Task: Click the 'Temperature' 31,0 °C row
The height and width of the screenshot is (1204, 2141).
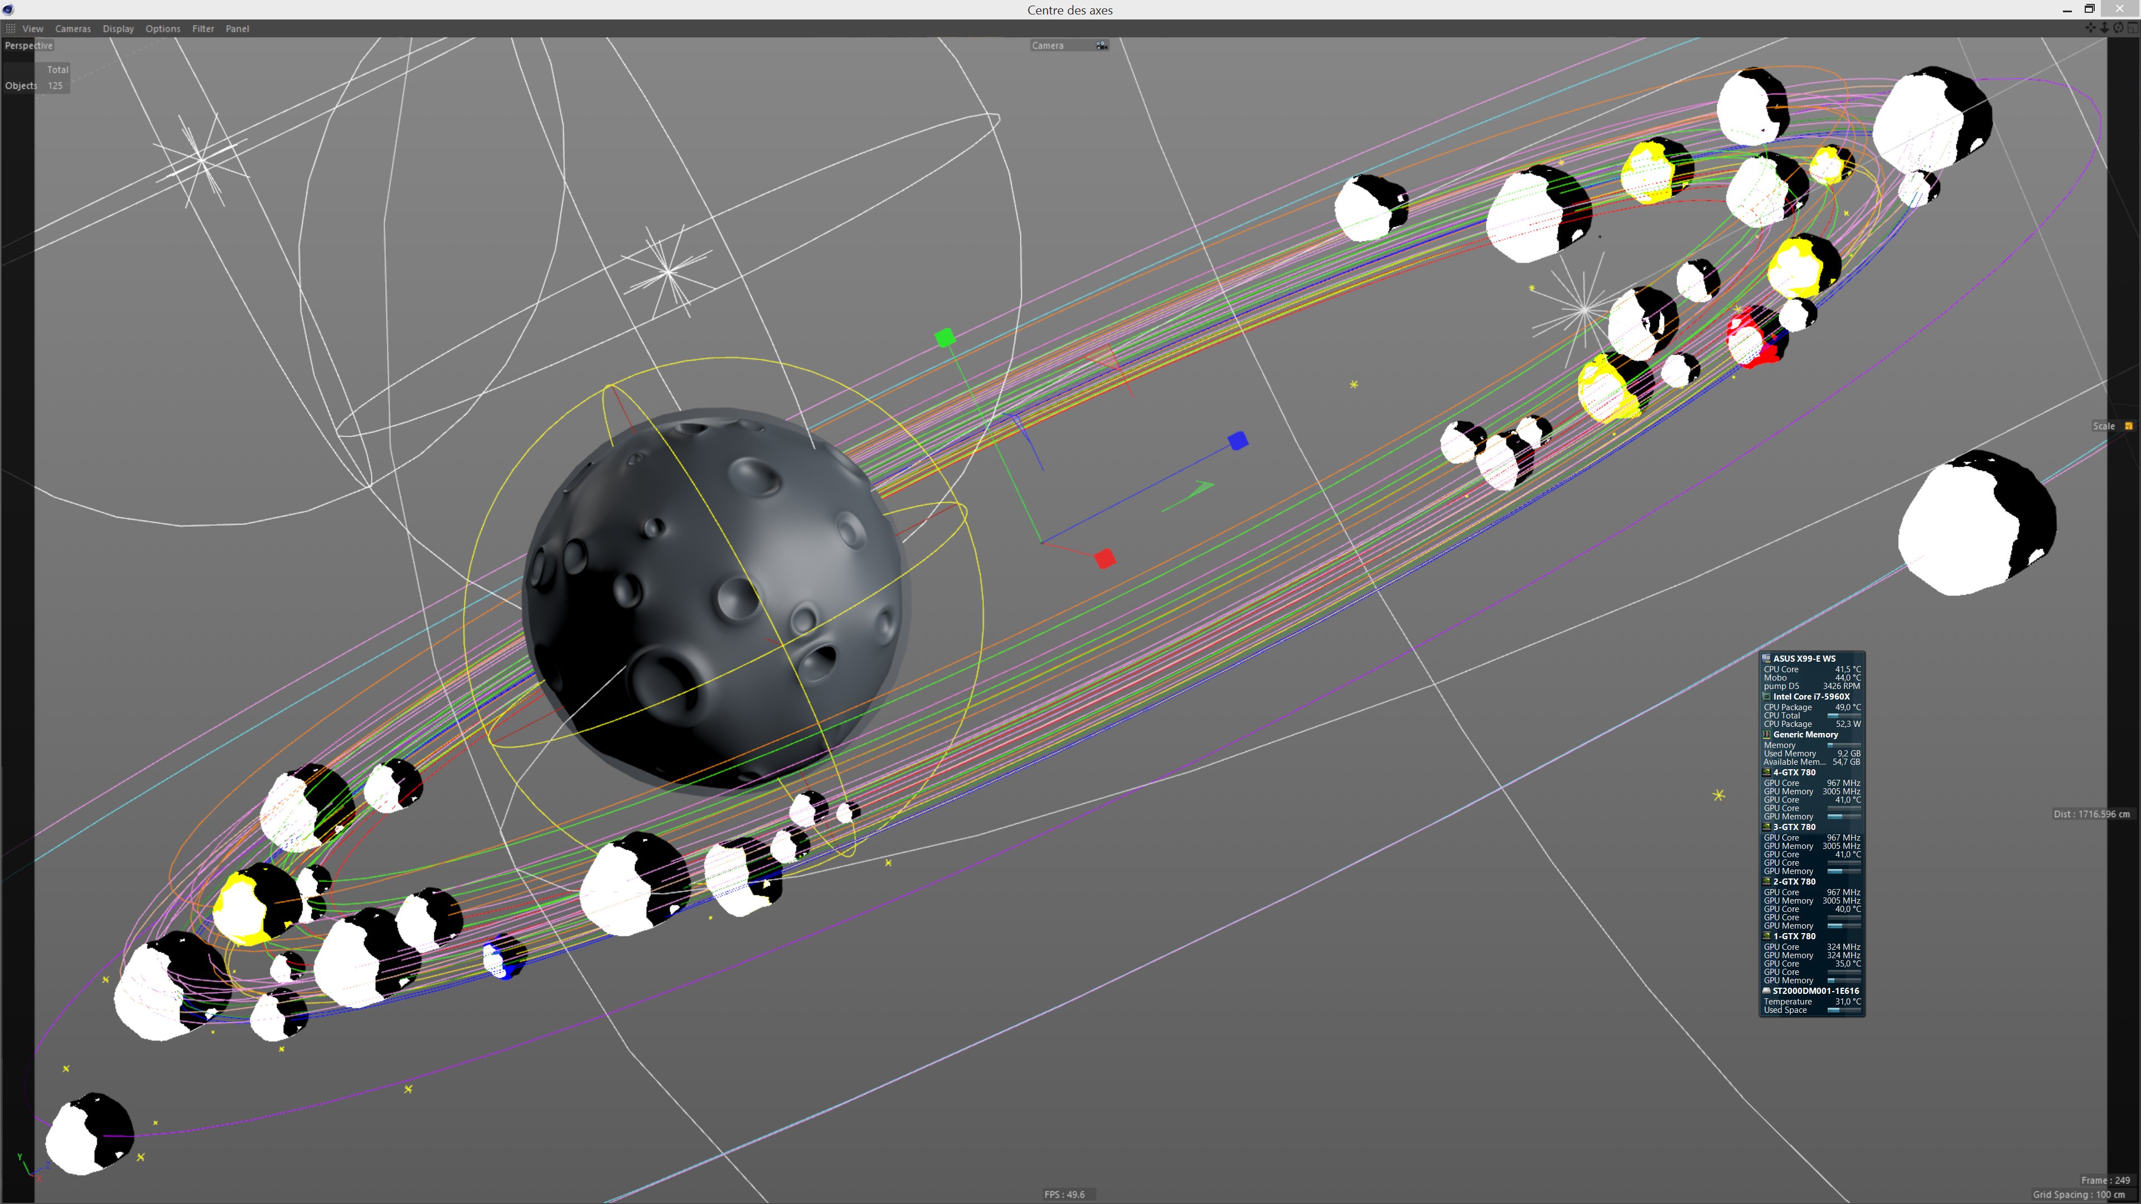Action: coord(1812,1001)
